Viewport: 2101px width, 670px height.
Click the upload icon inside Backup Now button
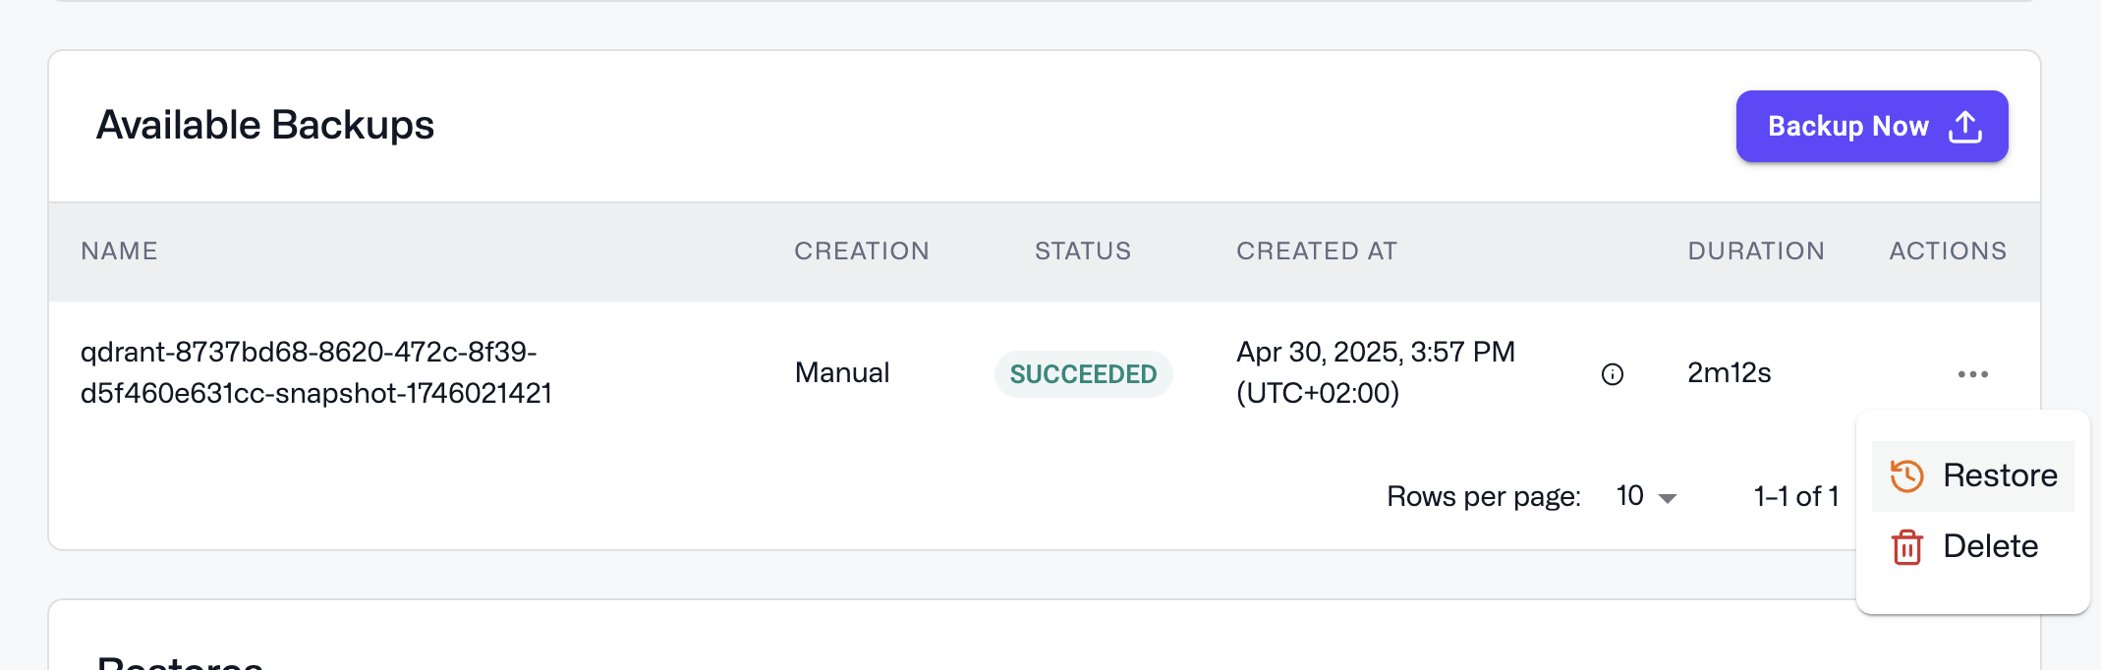[x=1964, y=126]
